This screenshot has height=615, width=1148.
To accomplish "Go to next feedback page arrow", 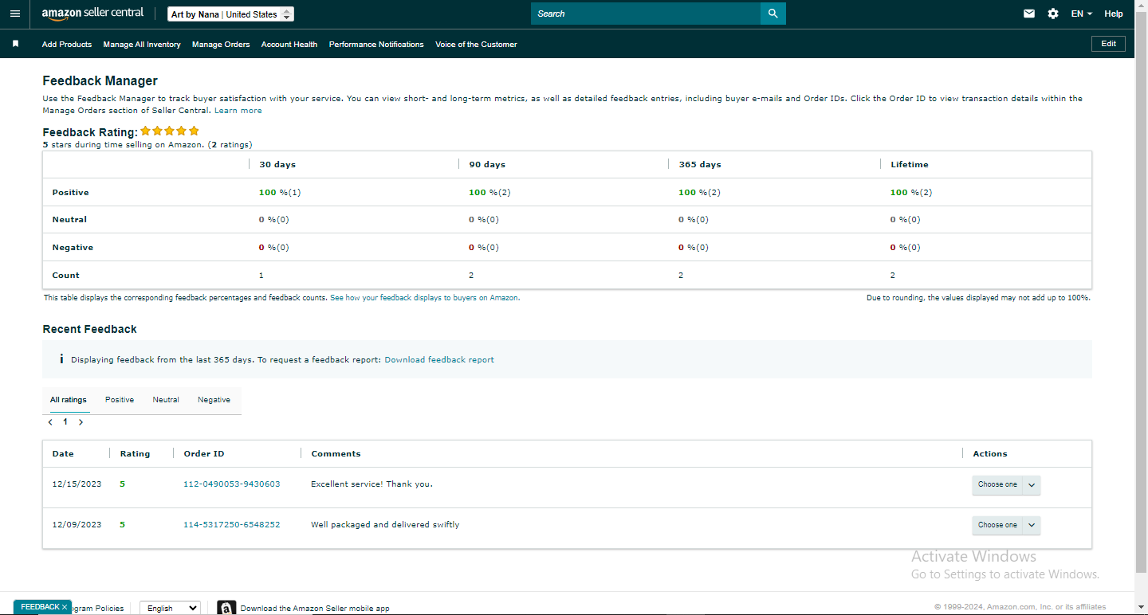I will (81, 422).
